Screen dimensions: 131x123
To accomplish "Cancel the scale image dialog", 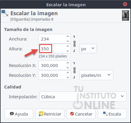I will (81, 114).
